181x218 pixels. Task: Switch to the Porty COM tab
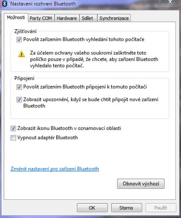tap(41, 18)
